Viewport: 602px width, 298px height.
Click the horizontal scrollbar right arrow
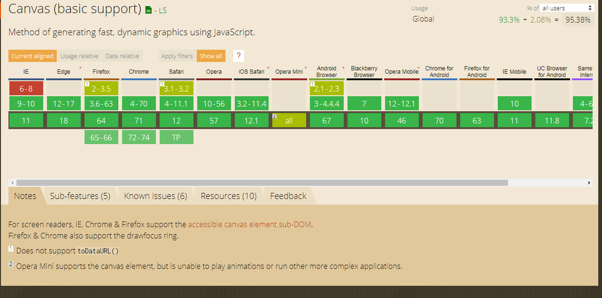pos(589,183)
